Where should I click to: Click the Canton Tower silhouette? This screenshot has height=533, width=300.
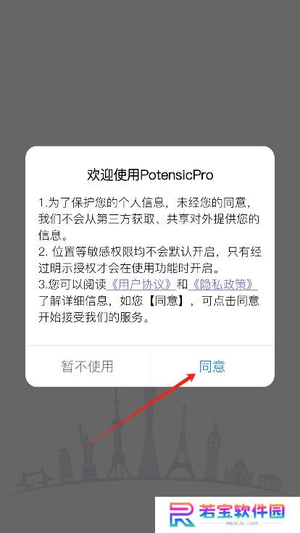coord(149,433)
